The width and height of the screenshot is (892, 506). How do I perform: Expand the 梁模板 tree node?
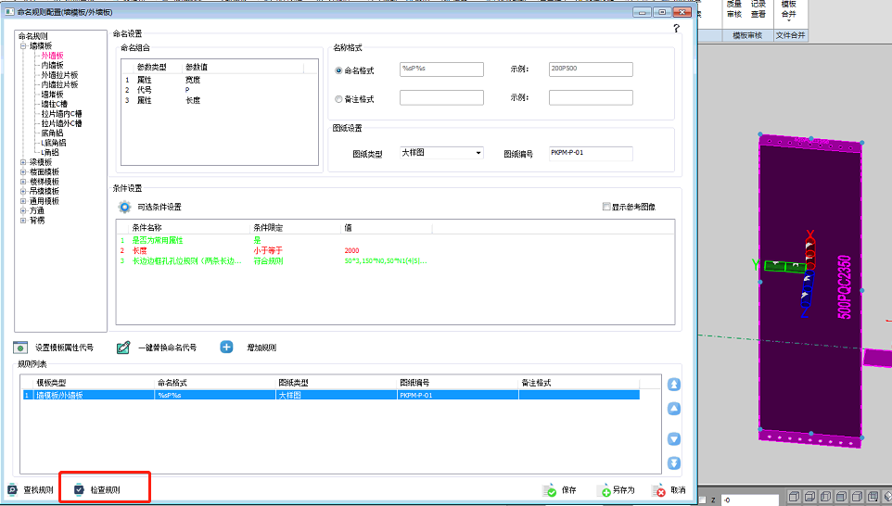tap(22, 161)
